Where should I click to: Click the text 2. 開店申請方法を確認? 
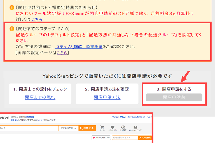(x=107, y=89)
